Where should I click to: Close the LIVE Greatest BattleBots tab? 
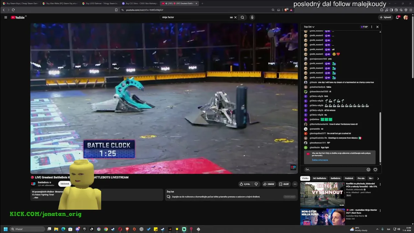196,4
